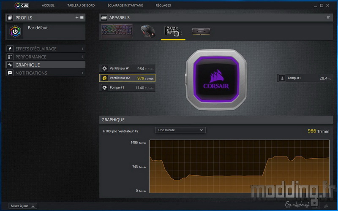Open ÉCLAIRAGE INSTANTANÉ menu
Viewport: 338px width, 211px height.
(x=125, y=5)
